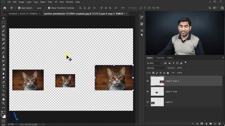The width and height of the screenshot is (225, 126).
Task: Toggle lock image pixels brush icon
Action: pos(157,73)
